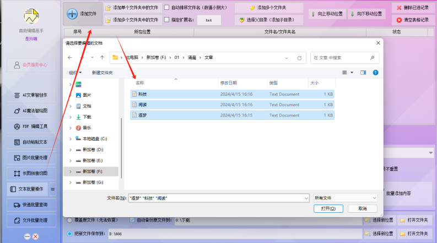Click 新加卷 (F:) in the breadcrumb

[x=156, y=58]
